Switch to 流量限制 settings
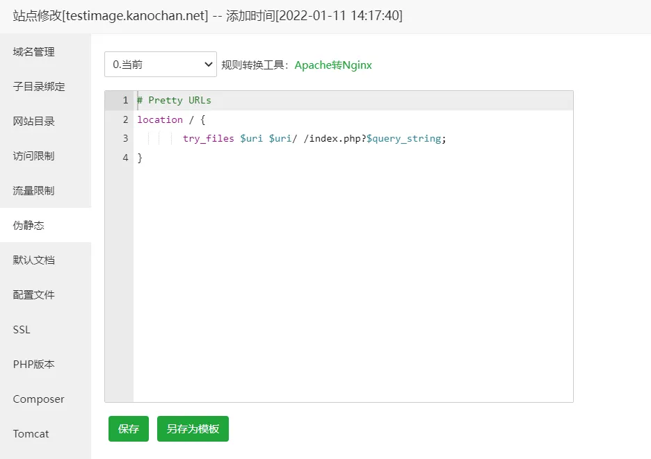 (45, 190)
